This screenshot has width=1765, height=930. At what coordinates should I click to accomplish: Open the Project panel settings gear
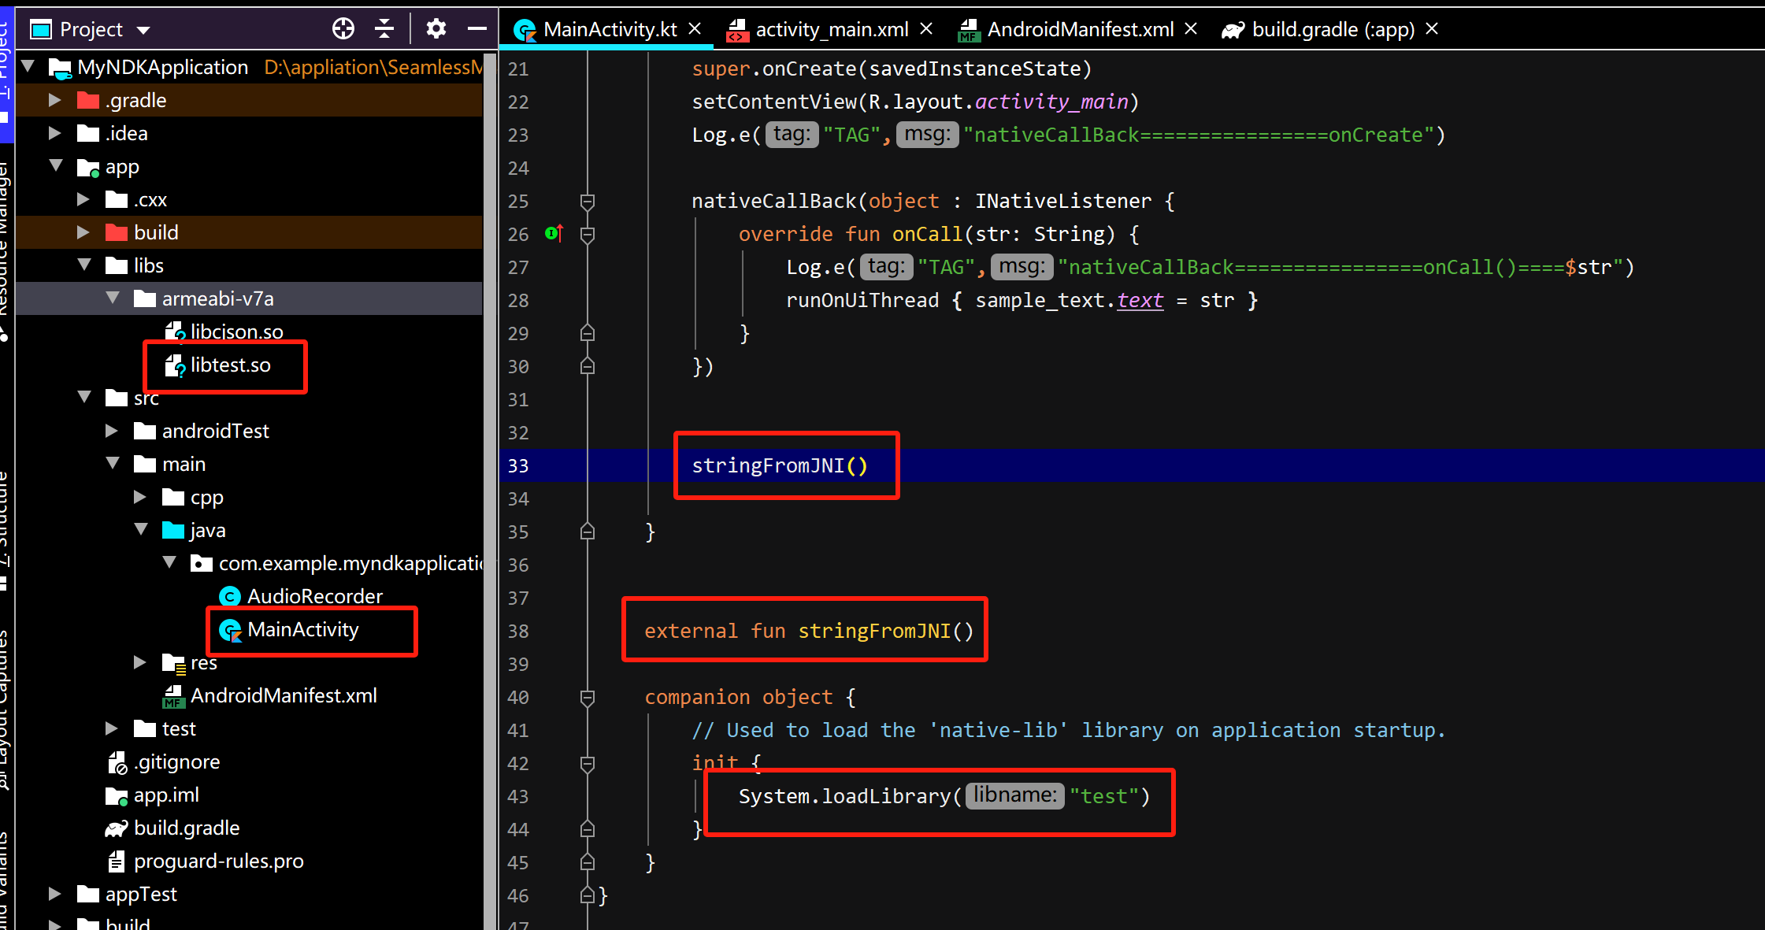(x=436, y=29)
